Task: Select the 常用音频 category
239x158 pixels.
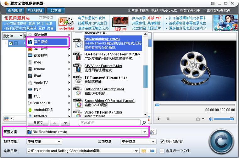Action: pyautogui.click(x=49, y=49)
